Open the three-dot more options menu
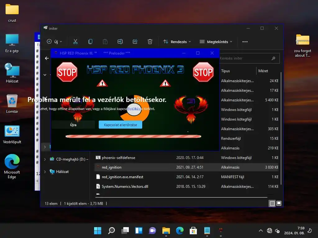This screenshot has width=318, height=238. pyautogui.click(x=245, y=42)
